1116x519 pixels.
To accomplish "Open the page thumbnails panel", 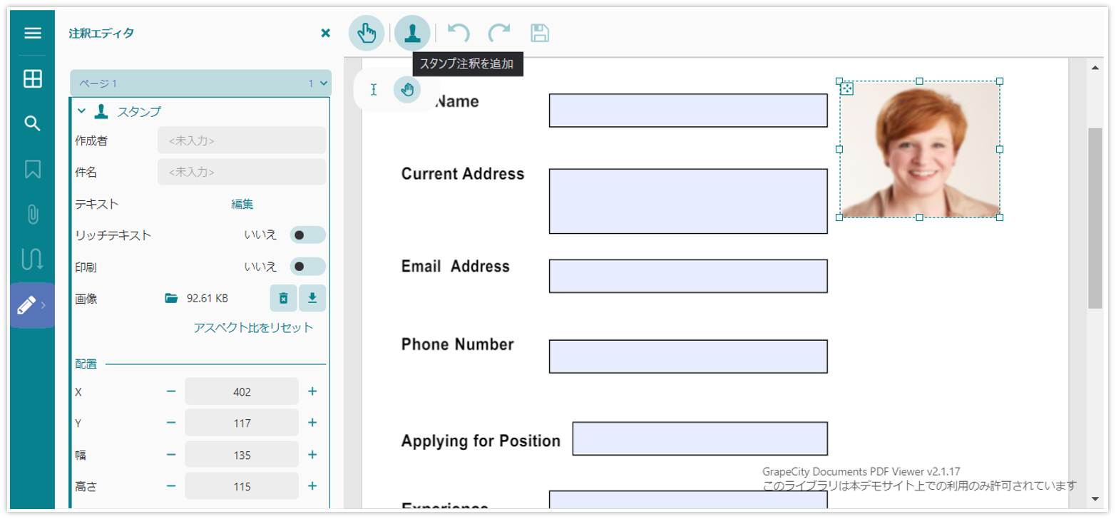I will 33,78.
